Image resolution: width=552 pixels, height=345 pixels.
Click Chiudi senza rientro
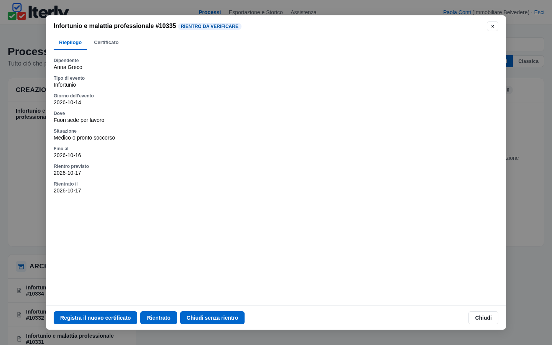(212, 318)
